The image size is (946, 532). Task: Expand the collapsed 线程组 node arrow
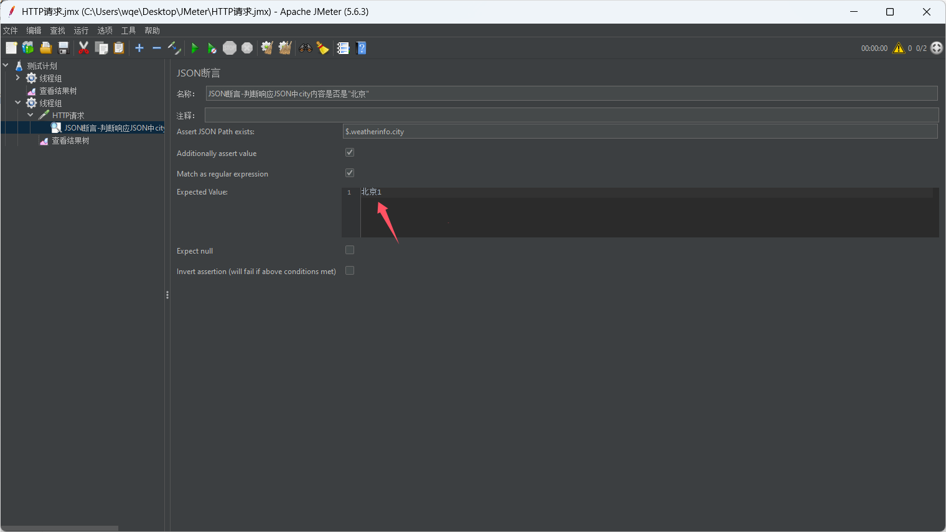[x=18, y=78]
